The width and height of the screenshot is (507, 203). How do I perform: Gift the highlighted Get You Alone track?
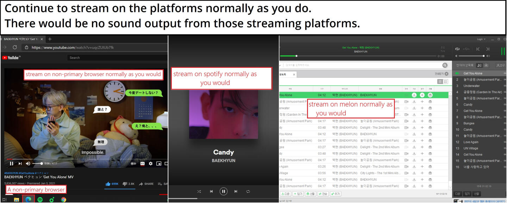[x=430, y=95]
